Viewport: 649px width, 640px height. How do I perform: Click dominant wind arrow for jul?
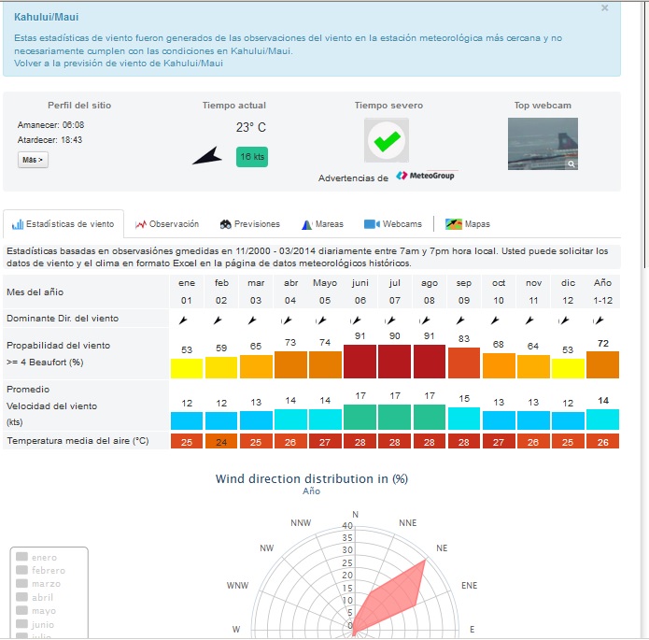point(390,320)
